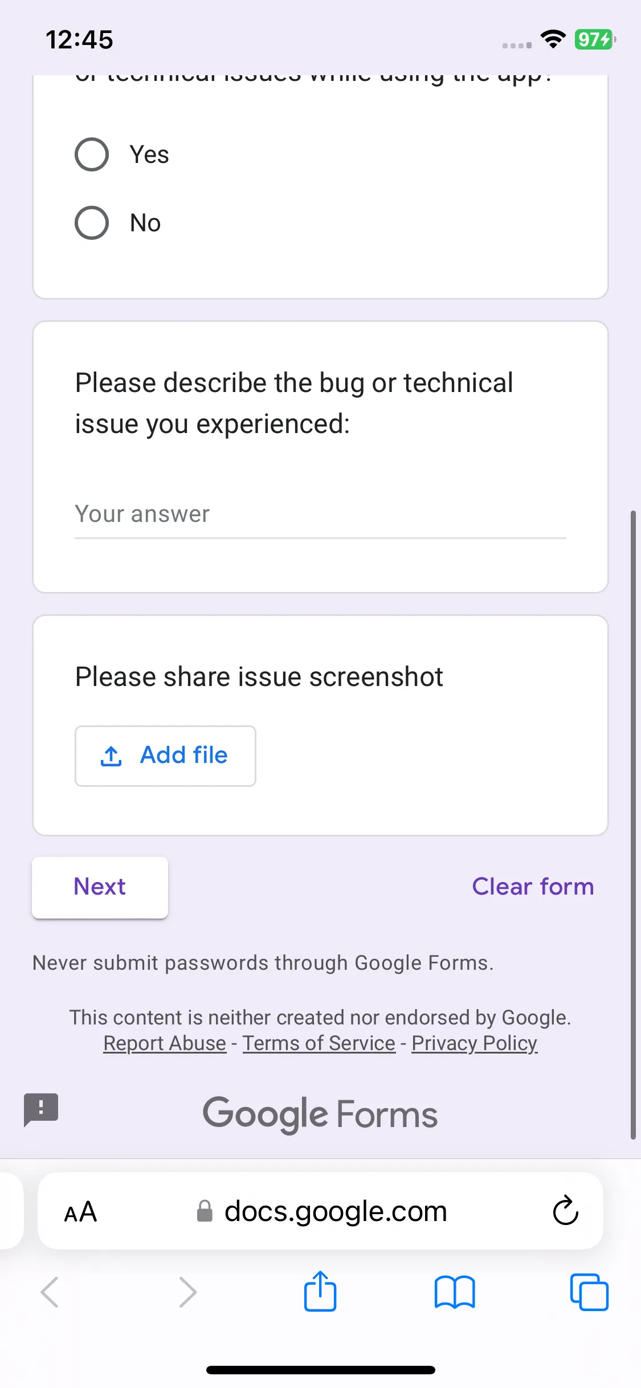Tap the Next button
The width and height of the screenshot is (641, 1388).
[100, 887]
